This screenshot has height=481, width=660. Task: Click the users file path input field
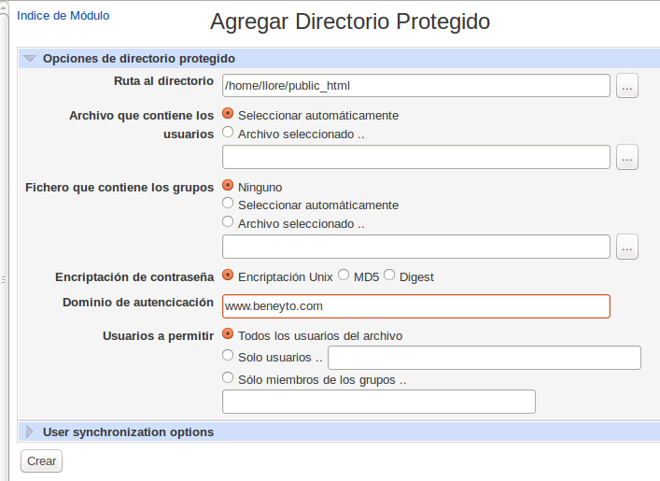(415, 157)
